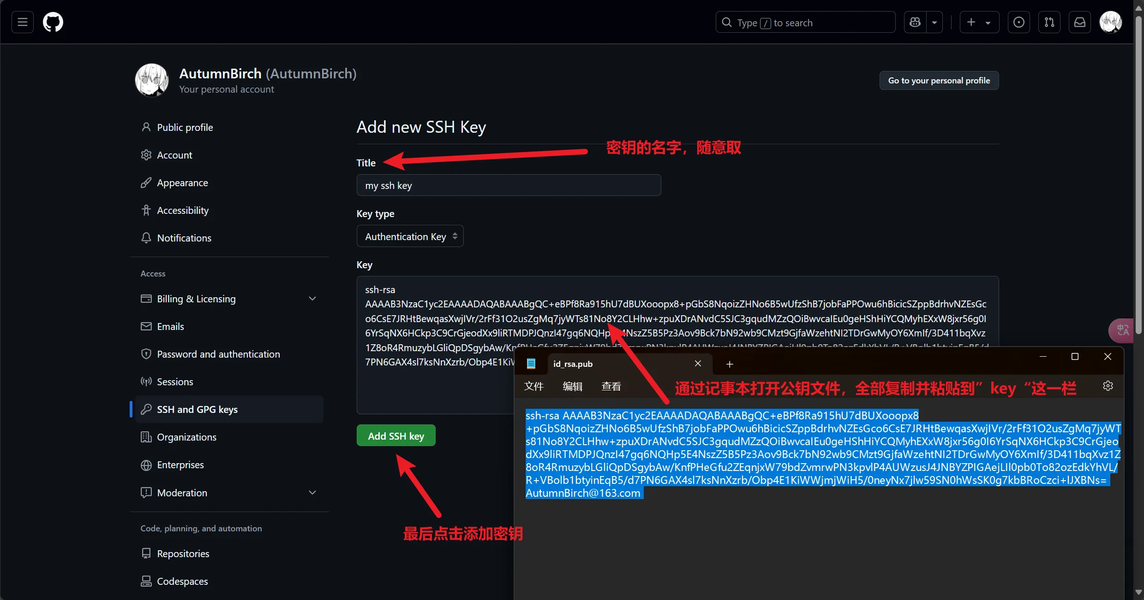Click the Notifications bell icon
The width and height of the screenshot is (1144, 600).
click(146, 238)
